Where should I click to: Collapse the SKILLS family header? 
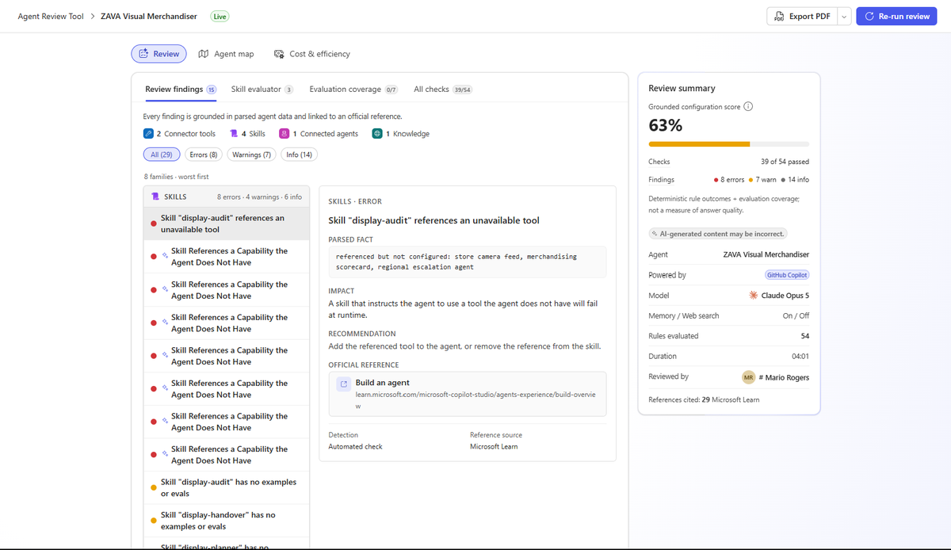[227, 197]
